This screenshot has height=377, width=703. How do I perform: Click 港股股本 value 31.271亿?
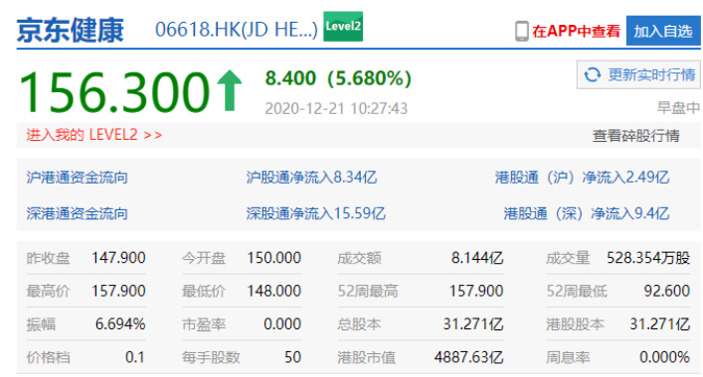point(659,324)
